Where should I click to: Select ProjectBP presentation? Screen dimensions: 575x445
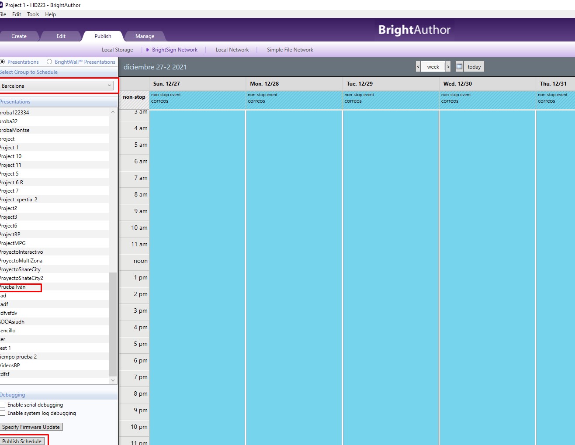[x=54, y=235]
